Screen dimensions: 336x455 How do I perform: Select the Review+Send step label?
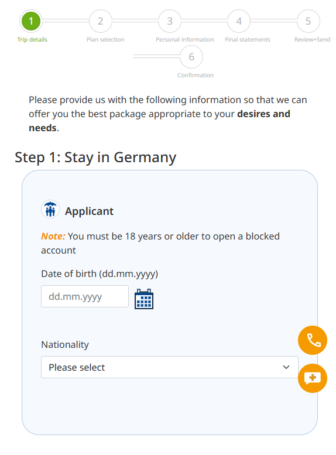(x=312, y=39)
